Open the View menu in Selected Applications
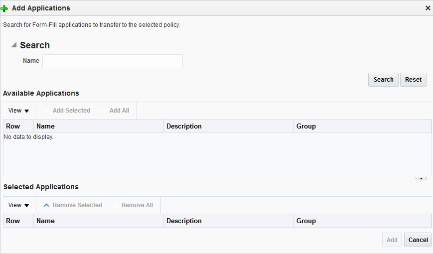The width and height of the screenshot is (433, 254). 18,205
